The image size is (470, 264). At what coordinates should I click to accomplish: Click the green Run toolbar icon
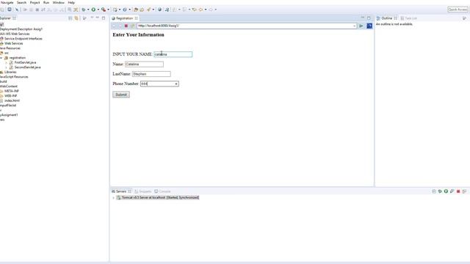coord(93,10)
